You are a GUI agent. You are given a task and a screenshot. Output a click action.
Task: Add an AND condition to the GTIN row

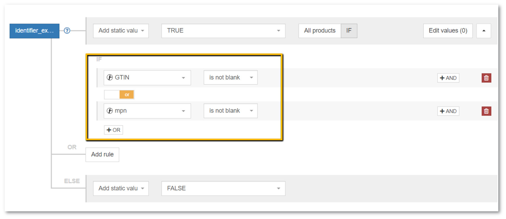coord(448,78)
